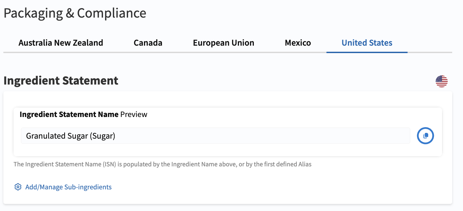Click the Packaging & Compliance page heading
This screenshot has height=211, width=463.
[75, 13]
